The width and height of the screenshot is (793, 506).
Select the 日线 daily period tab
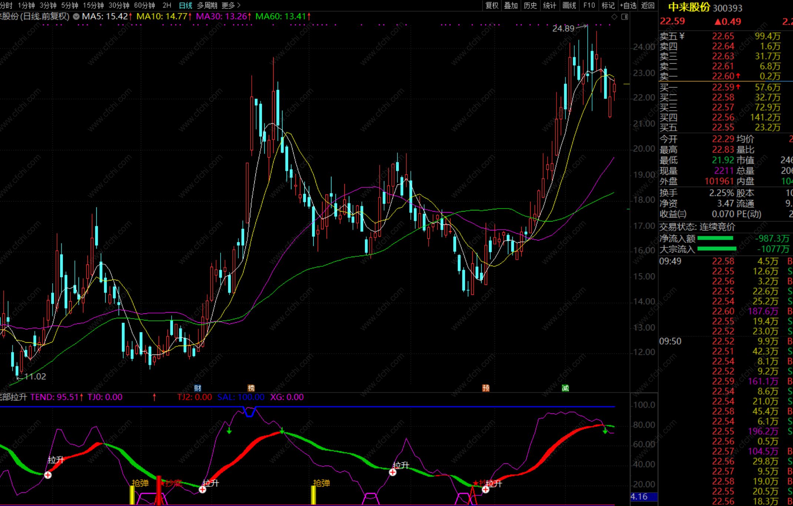point(185,6)
